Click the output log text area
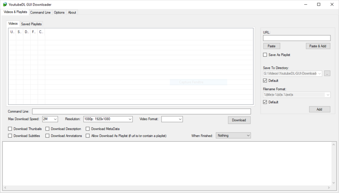This screenshot has height=193, width=339. coord(167,164)
